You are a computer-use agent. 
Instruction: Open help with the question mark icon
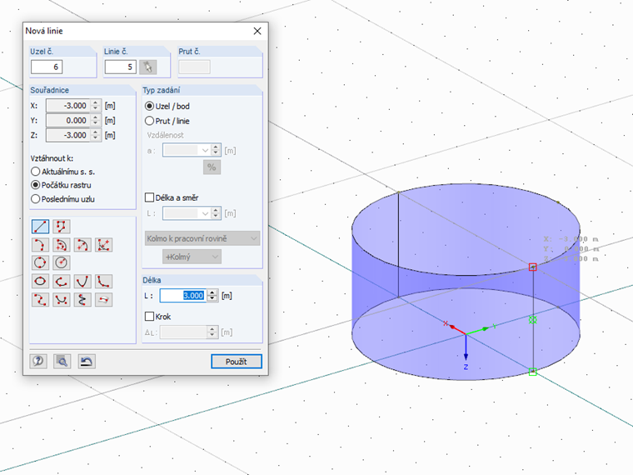click(x=38, y=361)
